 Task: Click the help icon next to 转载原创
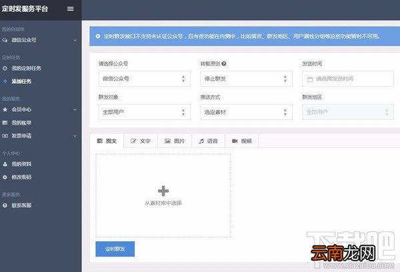click(224, 63)
